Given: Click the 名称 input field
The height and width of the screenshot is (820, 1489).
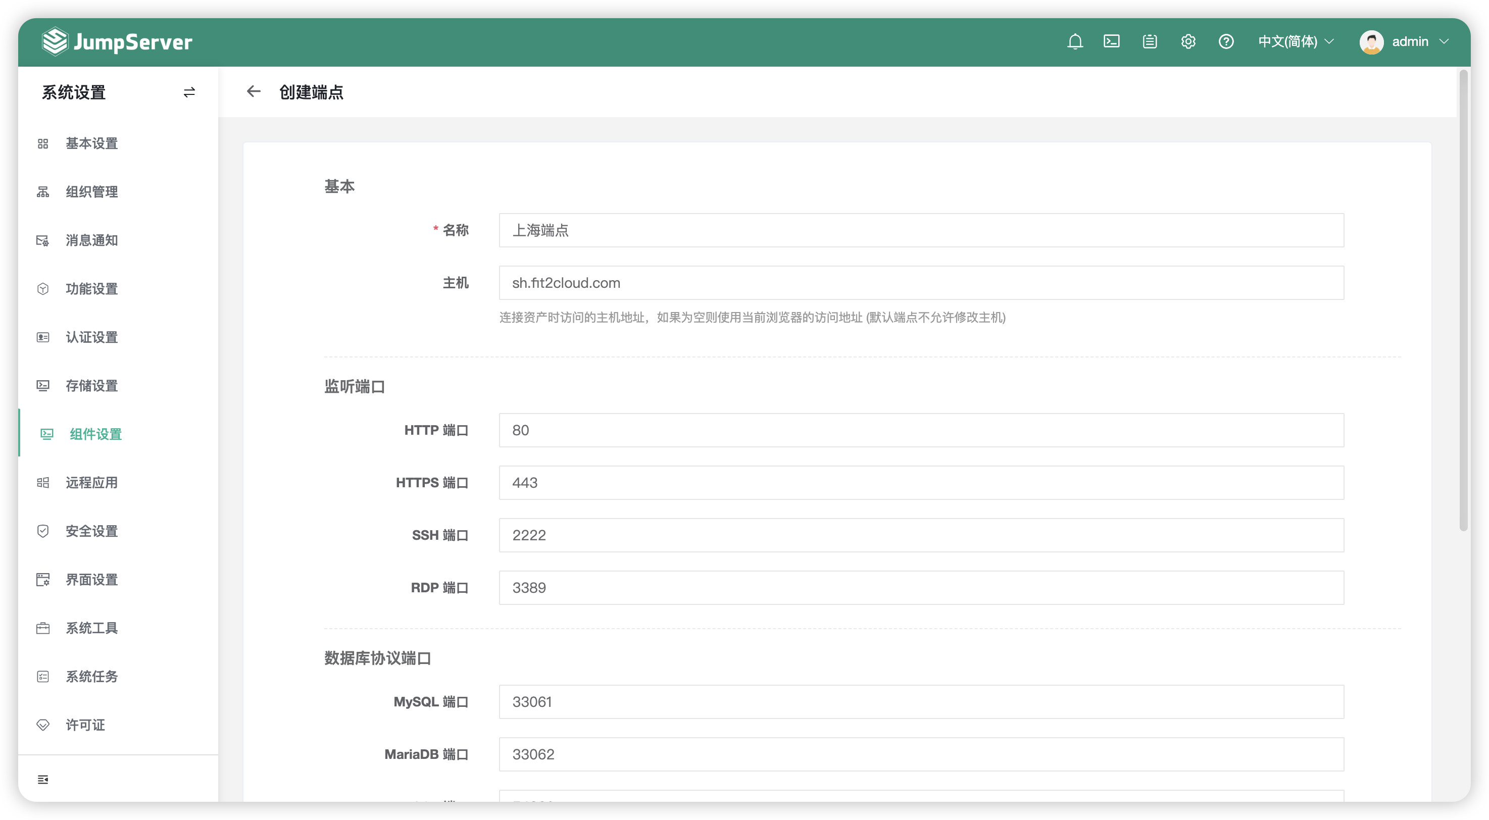Looking at the screenshot, I should pyautogui.click(x=921, y=230).
